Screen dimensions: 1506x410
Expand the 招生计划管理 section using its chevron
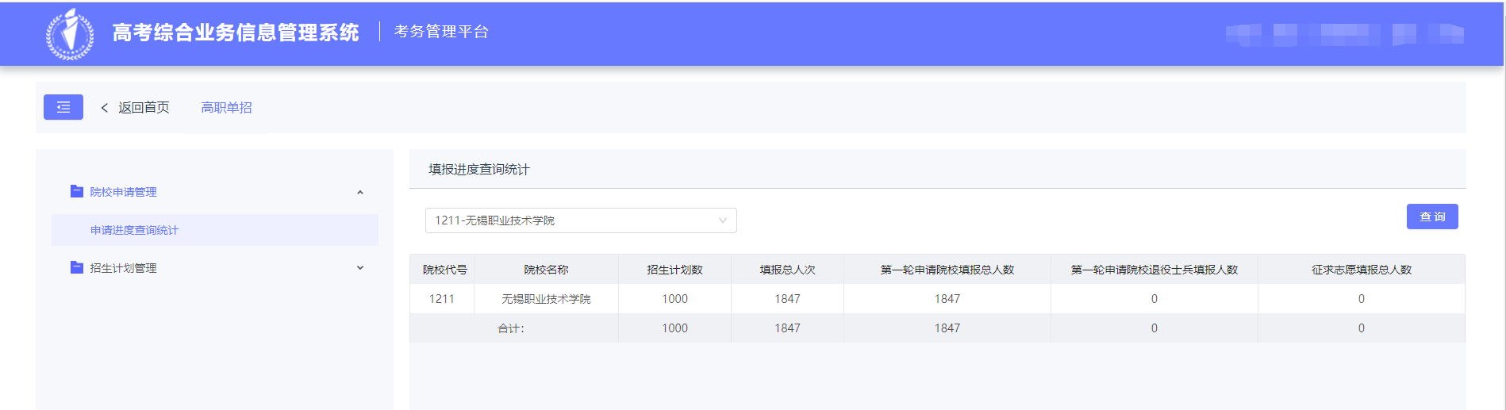360,268
